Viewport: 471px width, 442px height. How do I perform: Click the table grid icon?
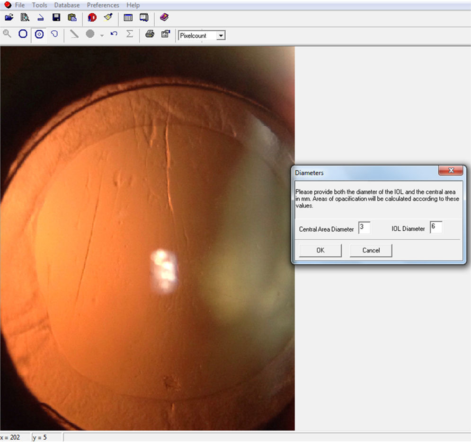coord(128,17)
